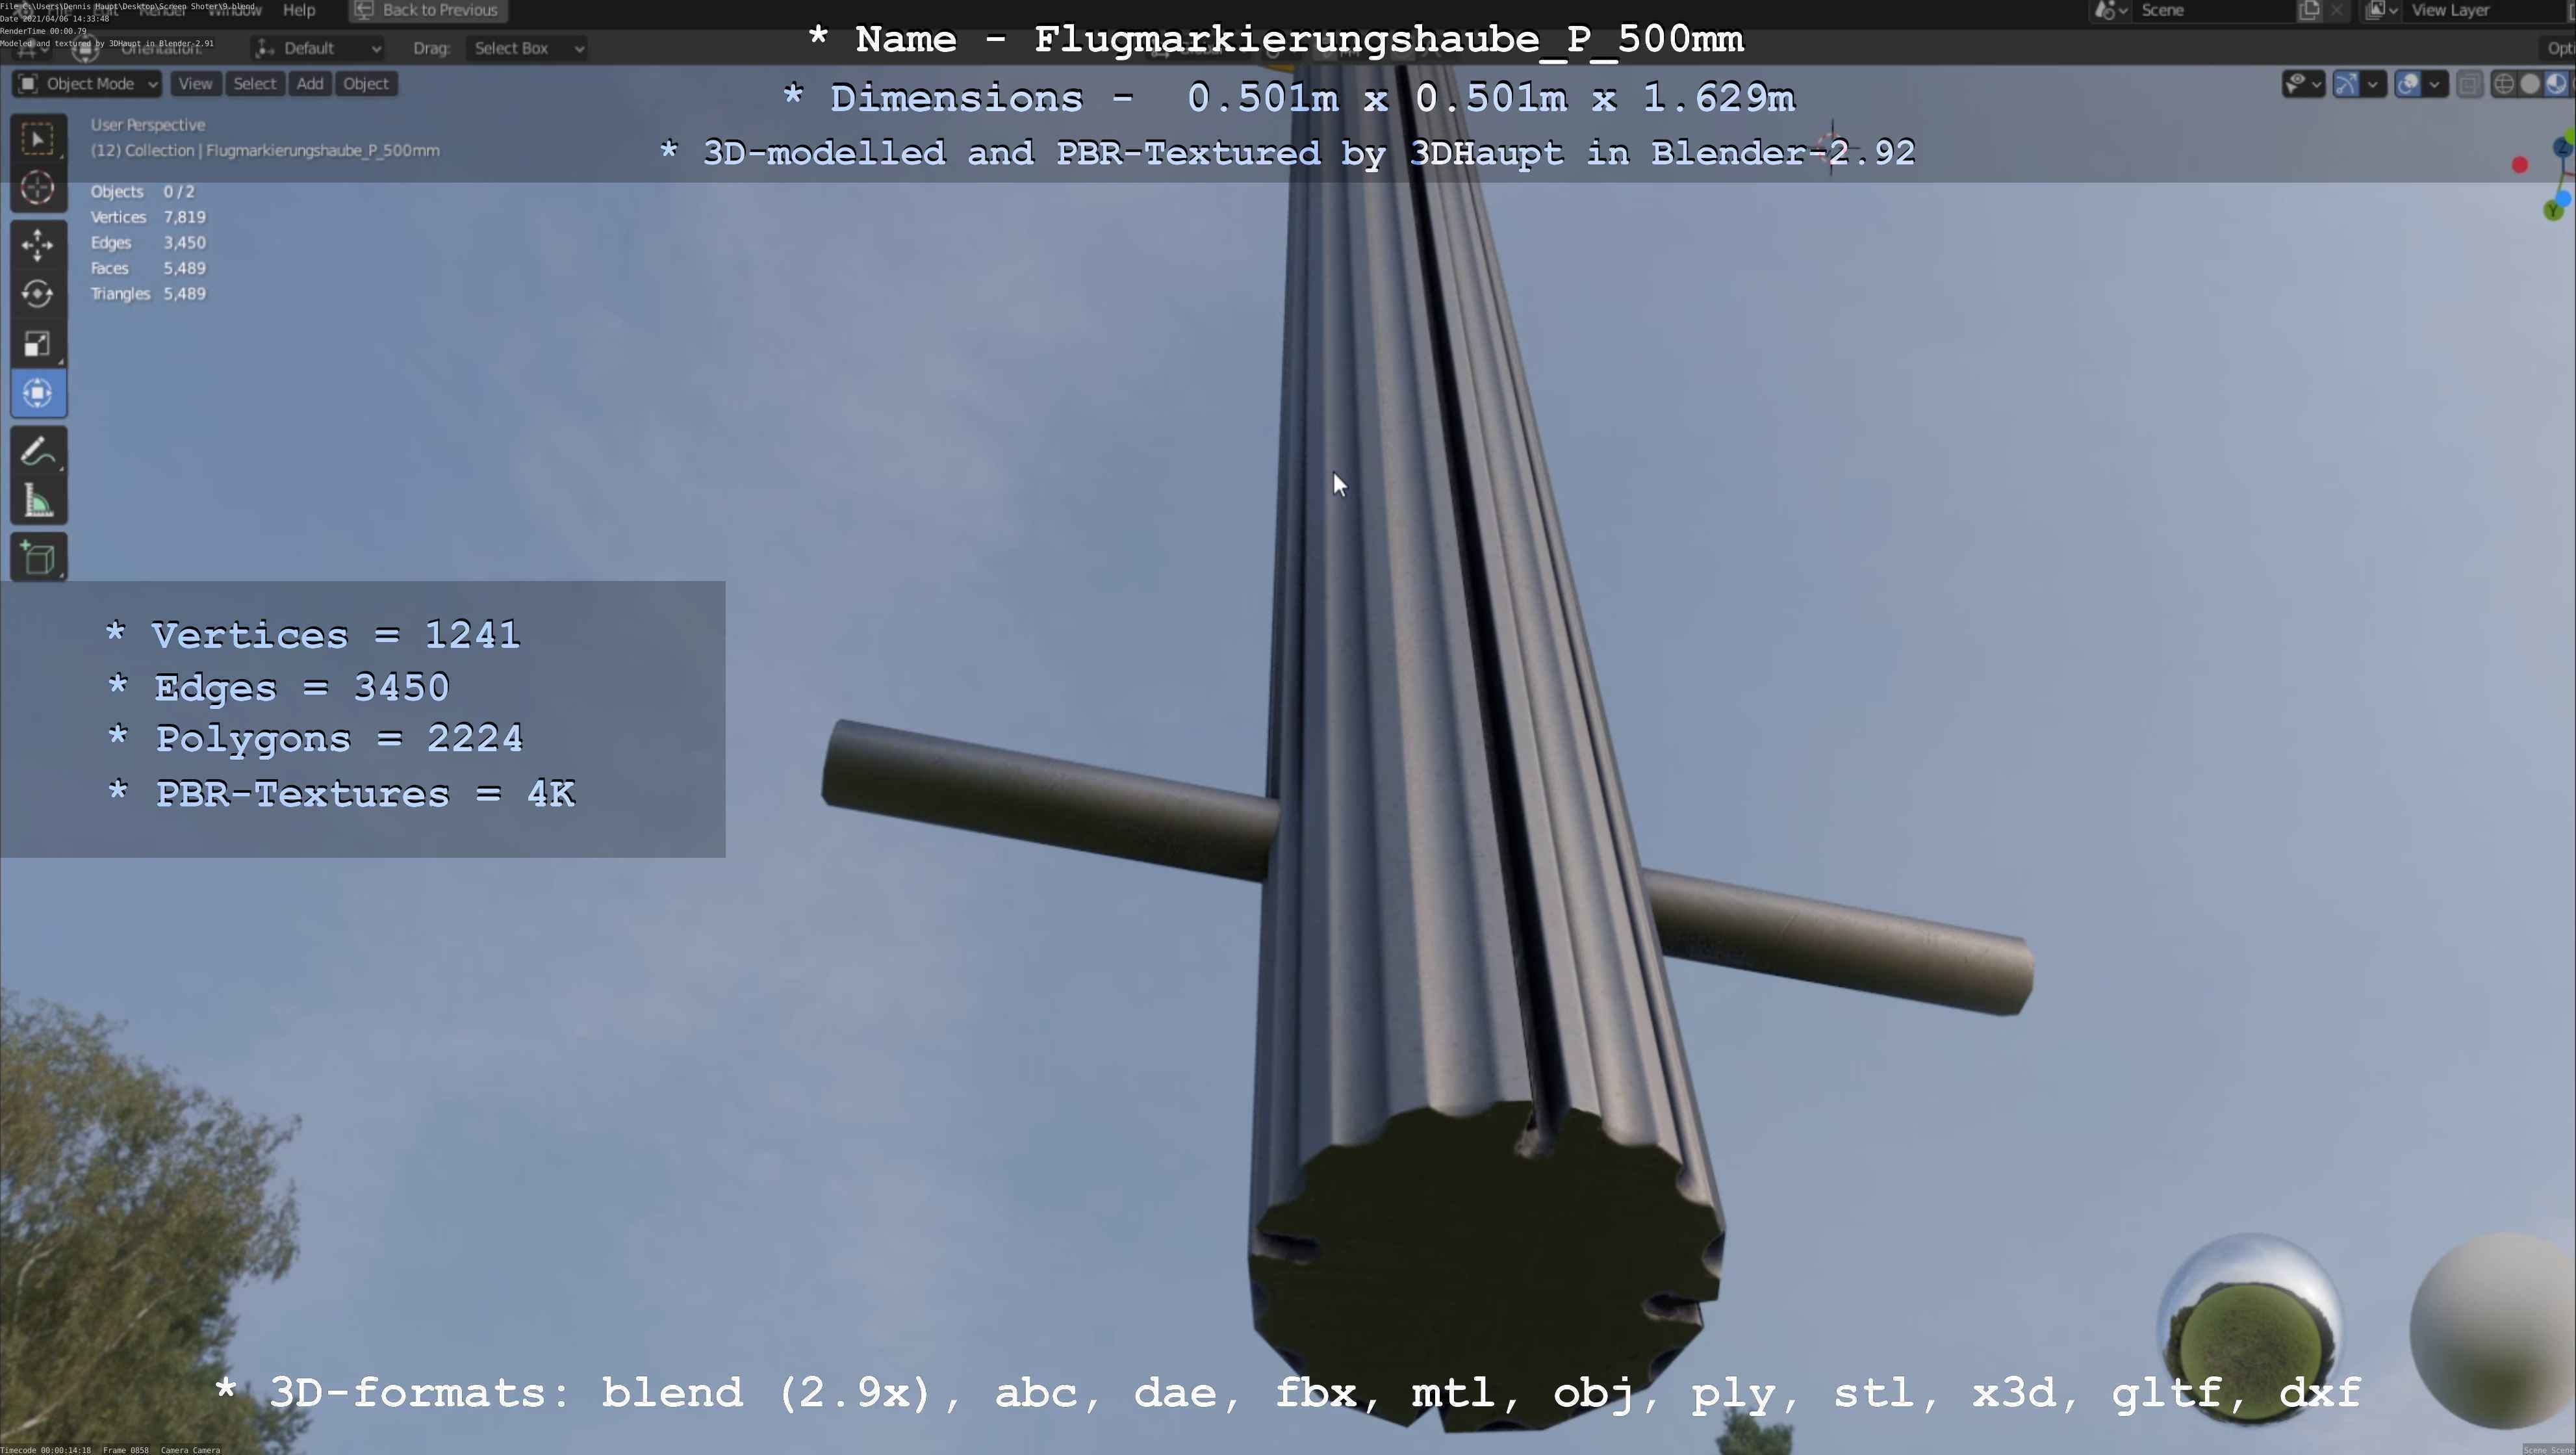2576x1455 pixels.
Task: Click the delete scene X icon
Action: (2336, 10)
